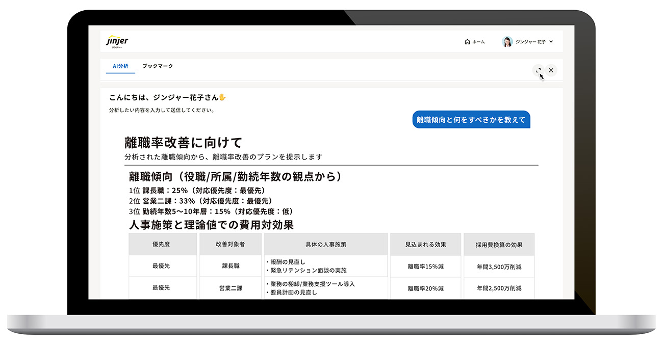Viewport: 663px width, 347px height.
Task: Click the blue 離職傾向と何をすべきかを教えて message bubble
Action: point(471,120)
